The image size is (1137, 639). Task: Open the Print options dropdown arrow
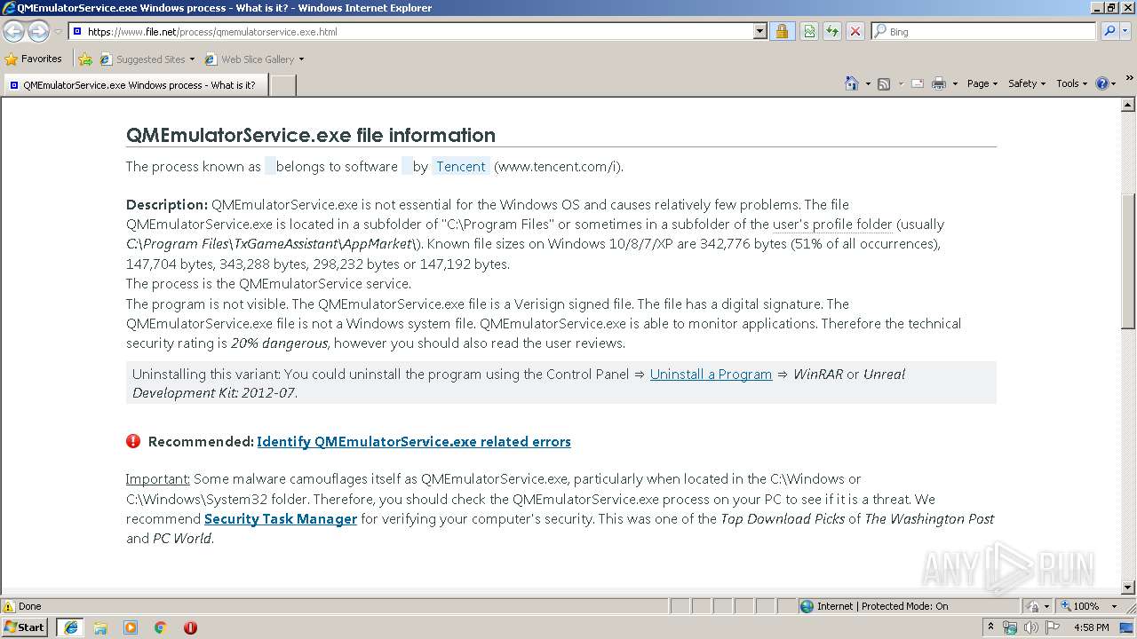point(955,83)
